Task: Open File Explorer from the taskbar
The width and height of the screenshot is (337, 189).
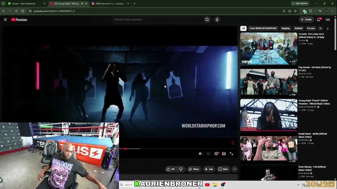Action: (x=215, y=185)
